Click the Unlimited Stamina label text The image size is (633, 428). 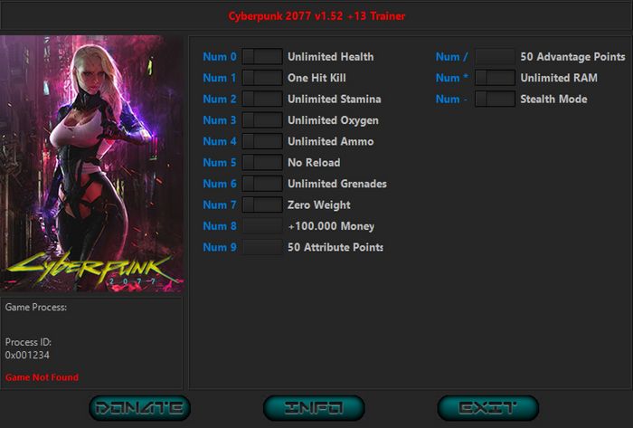tap(335, 99)
